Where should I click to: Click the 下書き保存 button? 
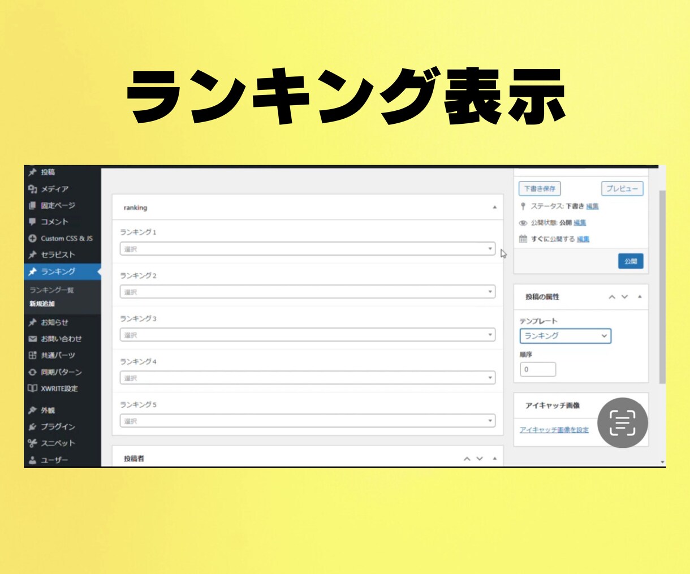[540, 188]
